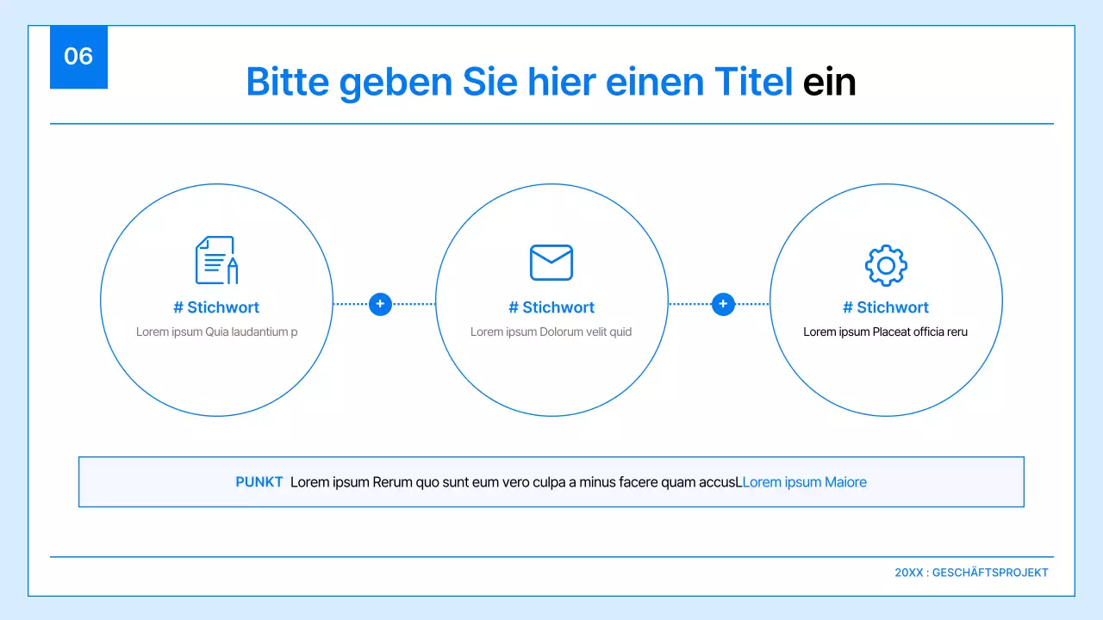Click the Lorem ipsum Maiore link

coord(804,481)
